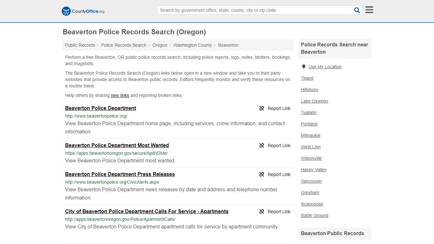Go to Washington County breadcrumb

pos(193,45)
